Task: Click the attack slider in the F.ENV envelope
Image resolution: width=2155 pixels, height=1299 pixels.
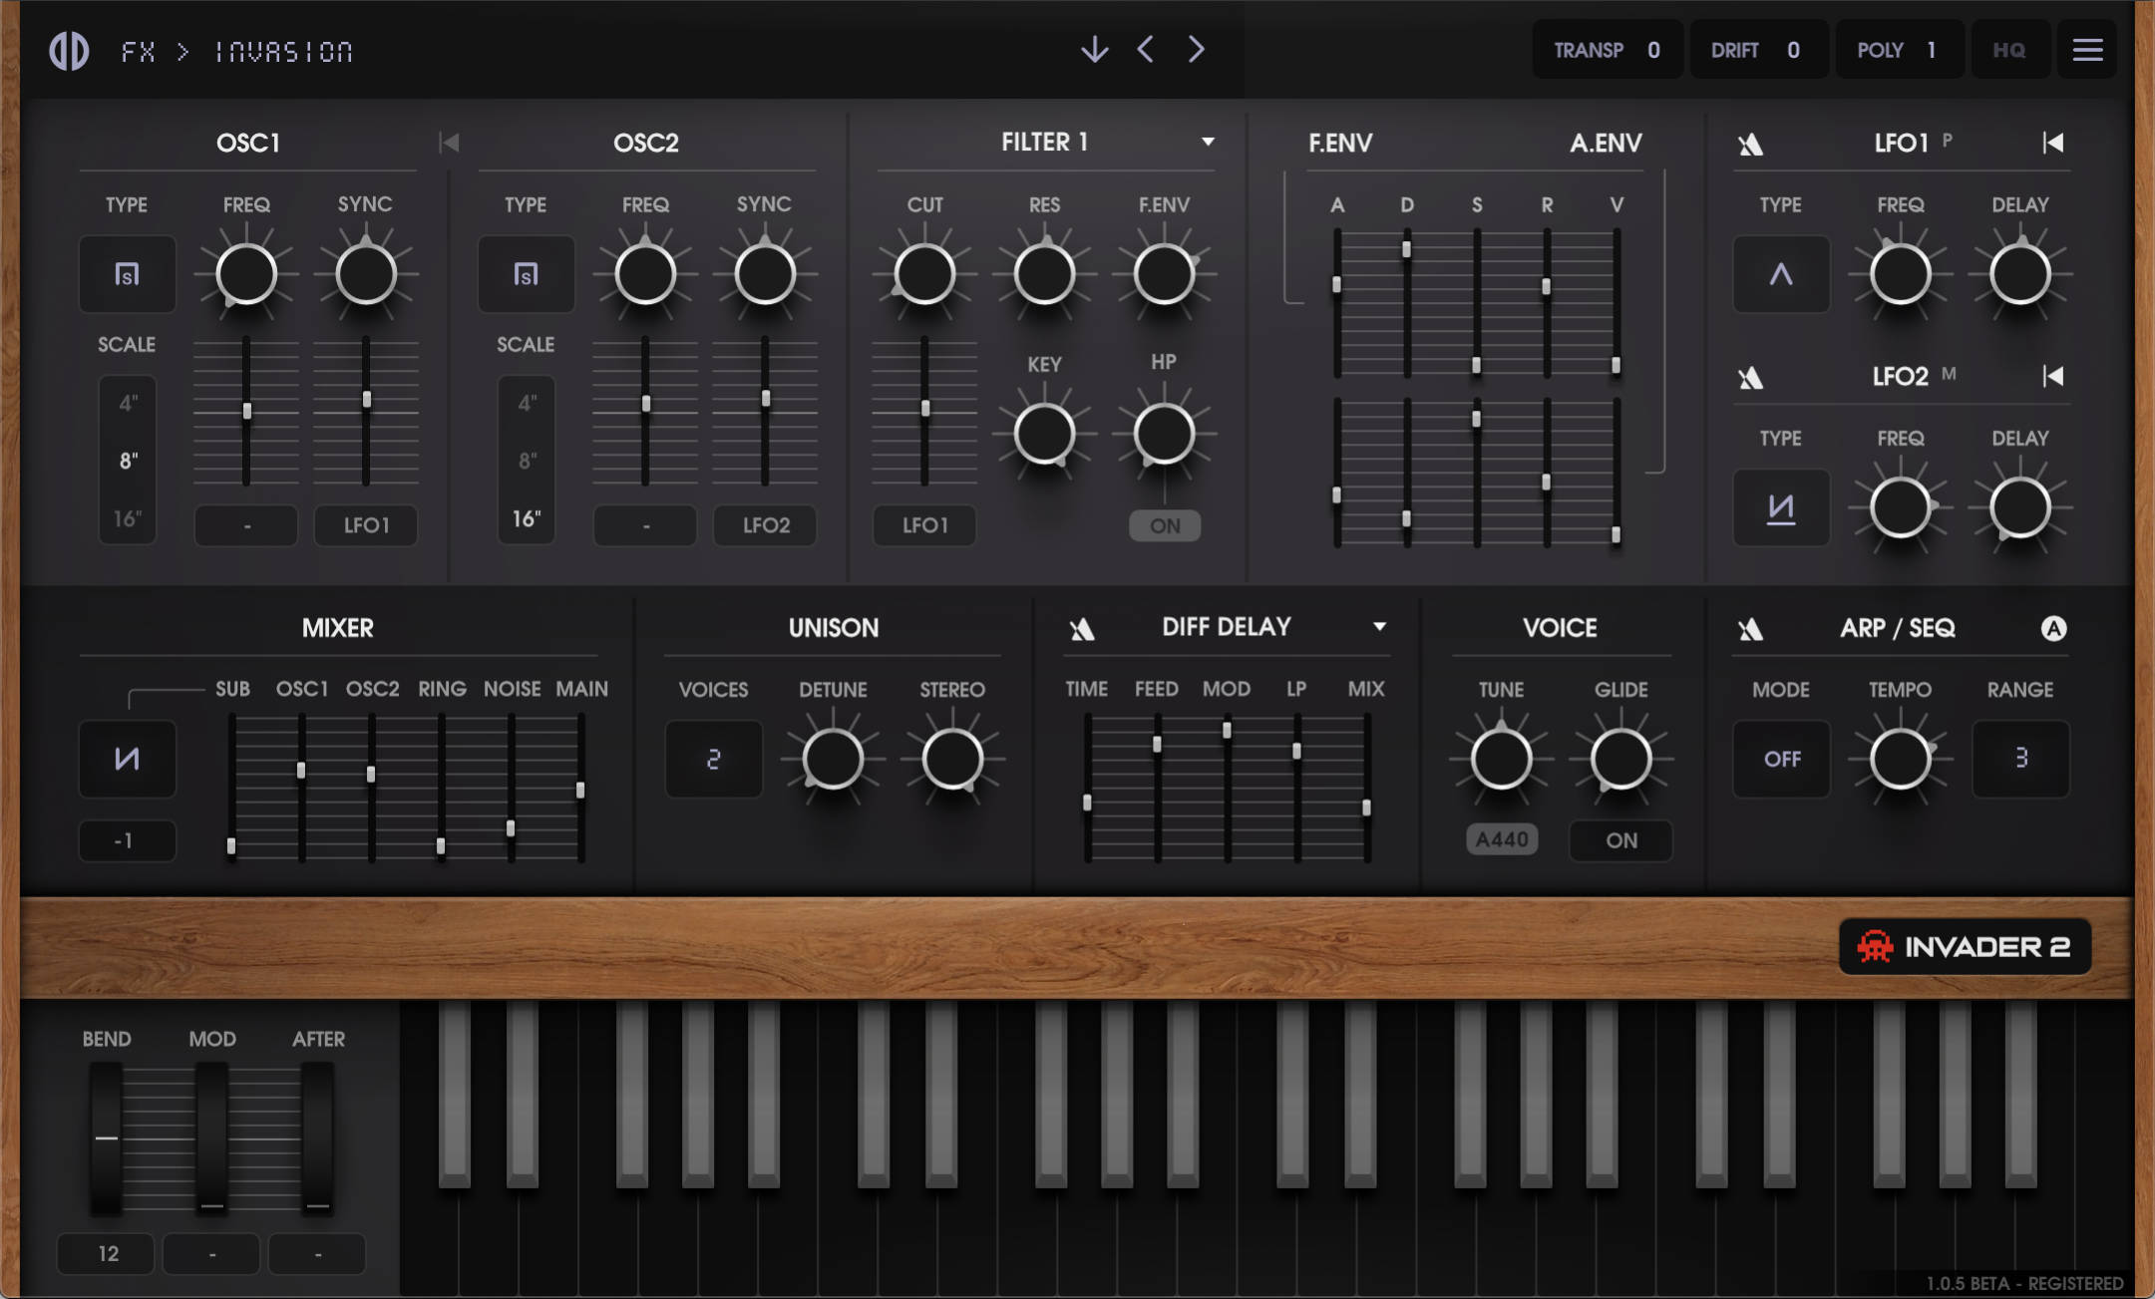Action: [1337, 284]
